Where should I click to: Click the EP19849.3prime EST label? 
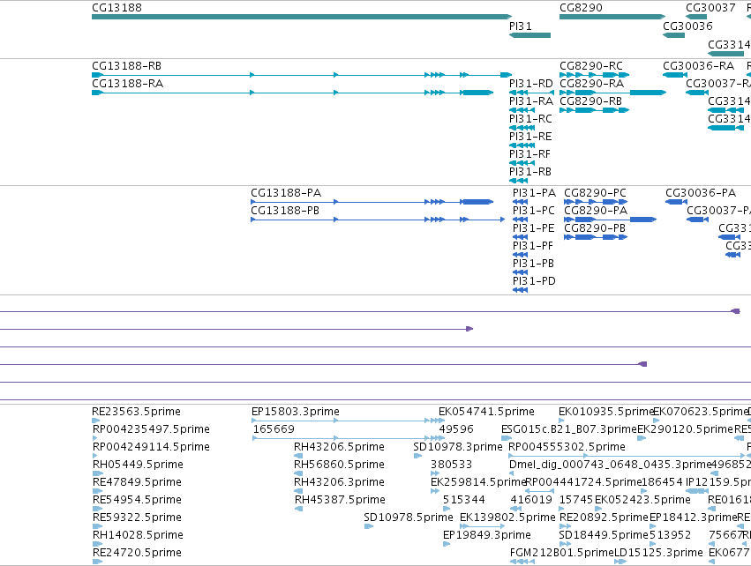point(487,535)
